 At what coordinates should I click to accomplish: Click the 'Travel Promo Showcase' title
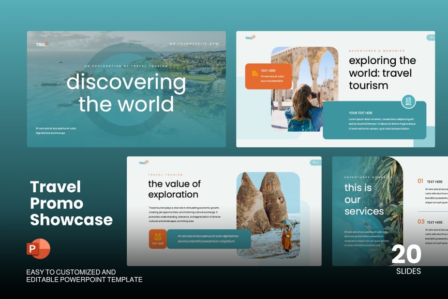[x=71, y=203]
